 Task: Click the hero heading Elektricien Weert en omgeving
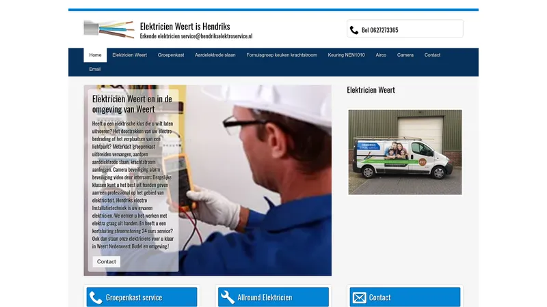[x=132, y=104]
